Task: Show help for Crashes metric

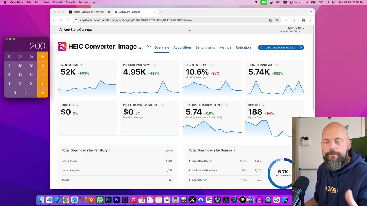Action: tap(263, 105)
